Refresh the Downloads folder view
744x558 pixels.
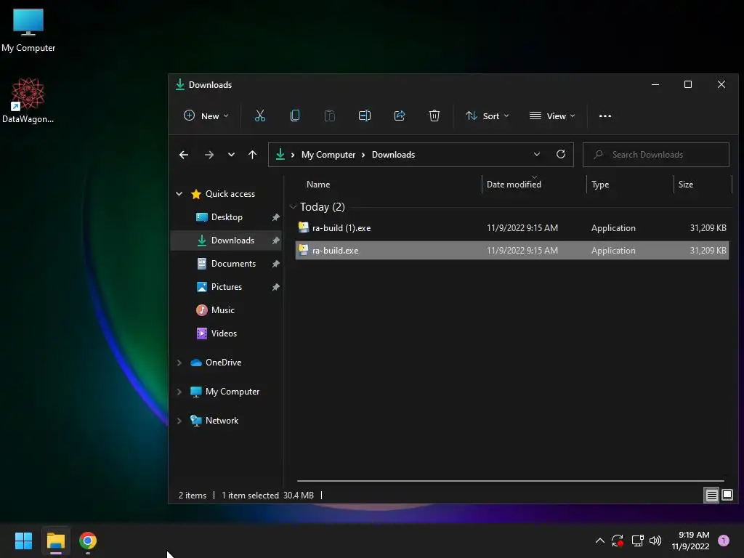[x=560, y=154]
